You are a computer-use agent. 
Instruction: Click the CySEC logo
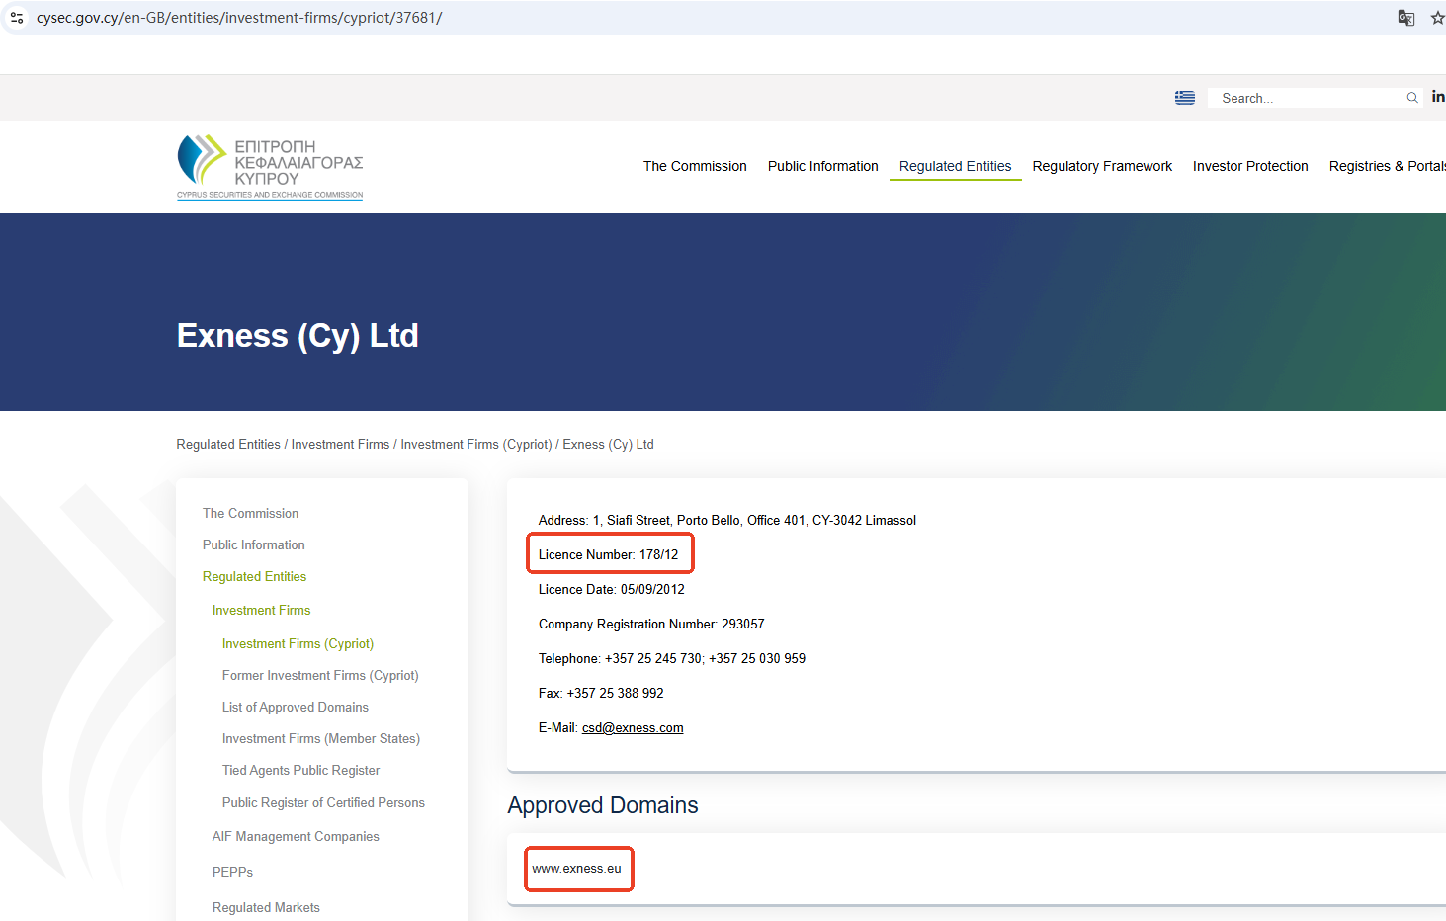pos(270,167)
